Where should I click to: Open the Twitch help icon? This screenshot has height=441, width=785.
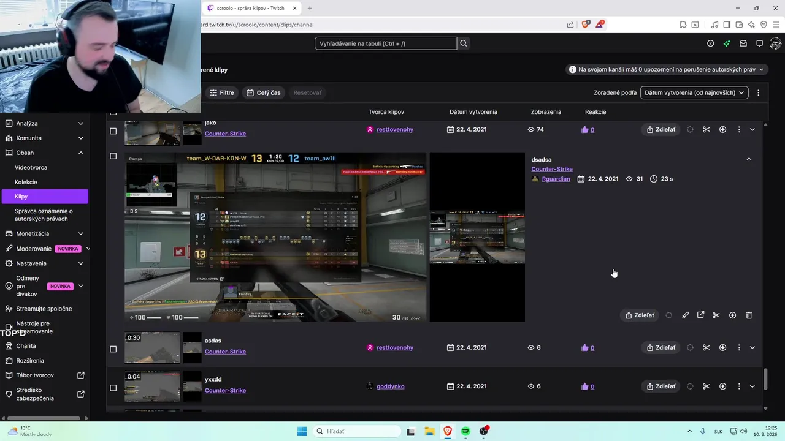[710, 43]
